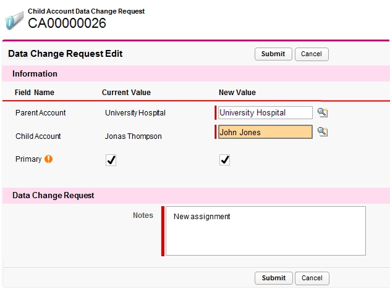Open the Parent Account lookup icon

coord(322,112)
